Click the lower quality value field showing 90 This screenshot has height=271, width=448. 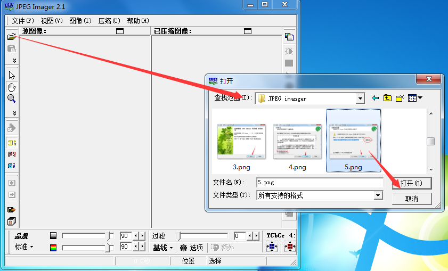(x=126, y=247)
